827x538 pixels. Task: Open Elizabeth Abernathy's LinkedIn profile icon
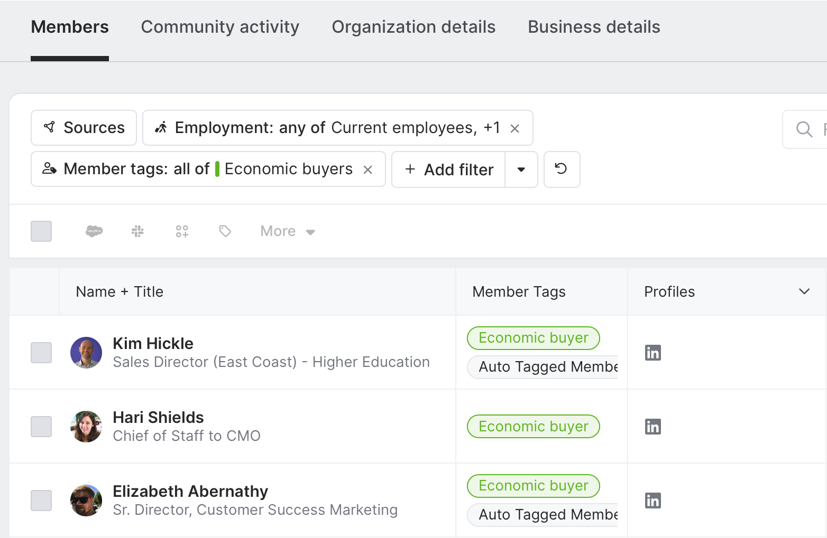click(653, 501)
